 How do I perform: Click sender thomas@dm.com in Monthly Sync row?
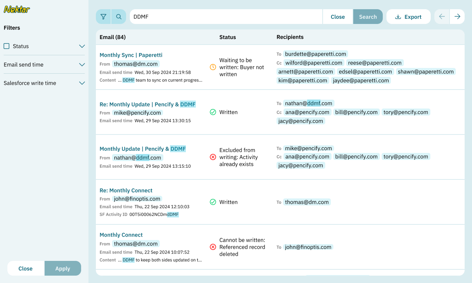(136, 64)
